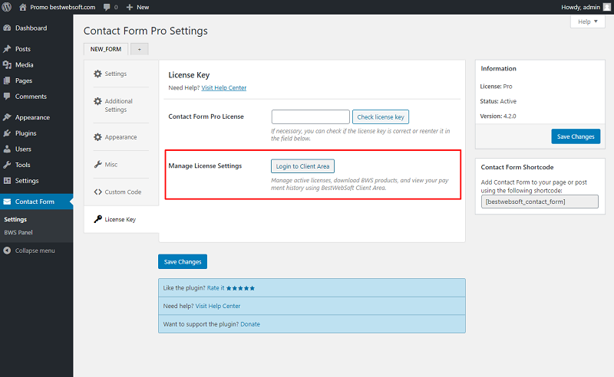Click the Users person icon
The image size is (614, 377).
click(7, 149)
